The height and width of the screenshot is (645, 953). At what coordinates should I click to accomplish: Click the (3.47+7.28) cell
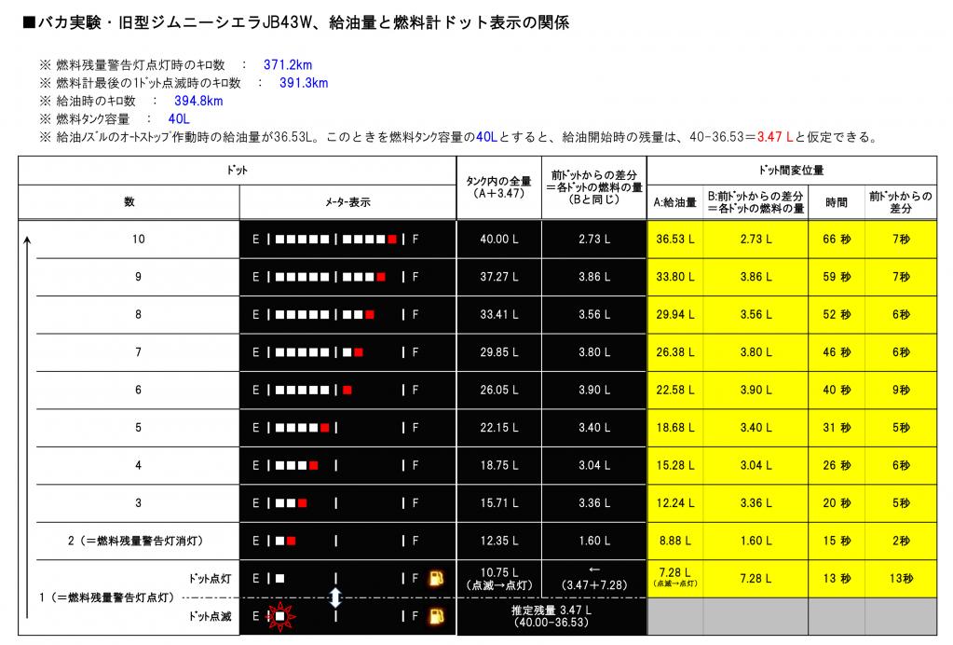pos(593,579)
